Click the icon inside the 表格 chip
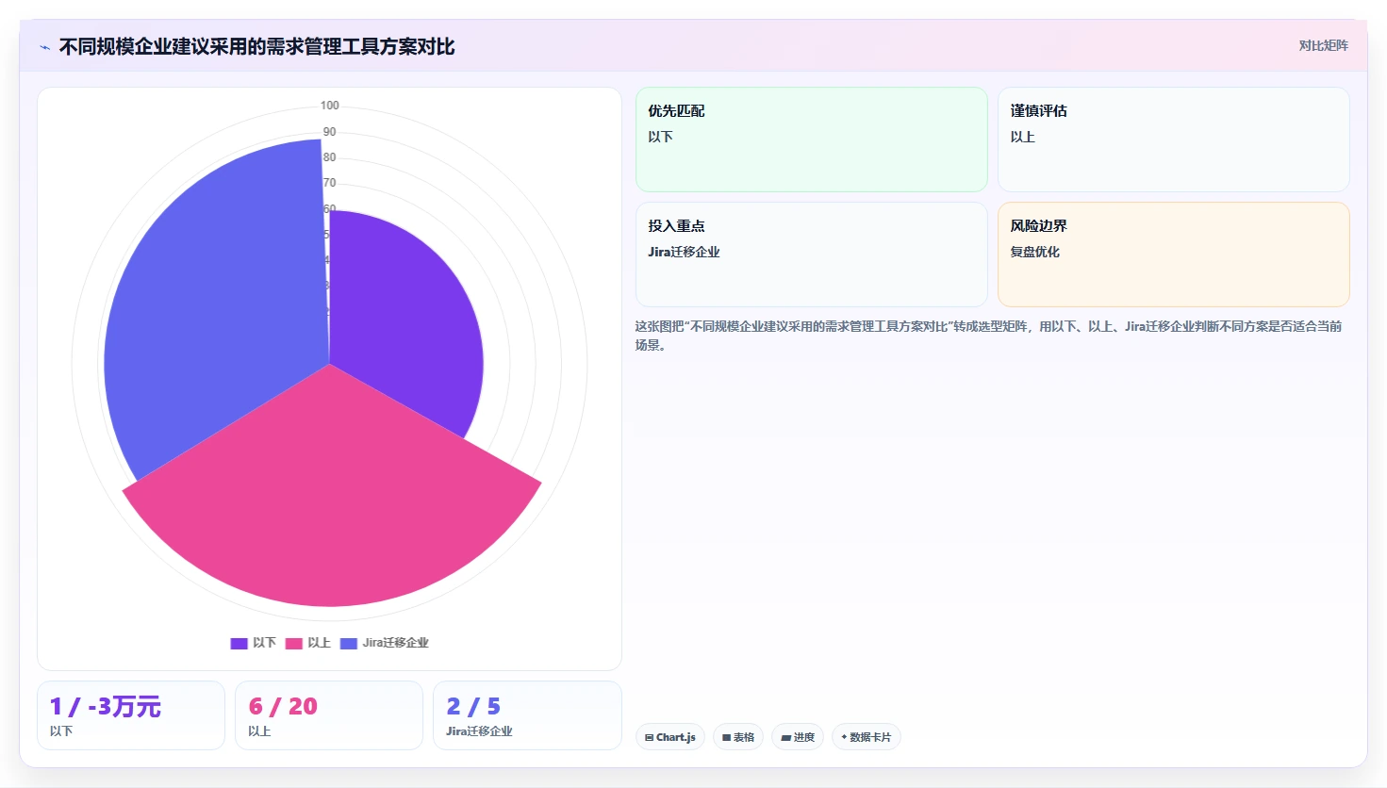 [727, 738]
